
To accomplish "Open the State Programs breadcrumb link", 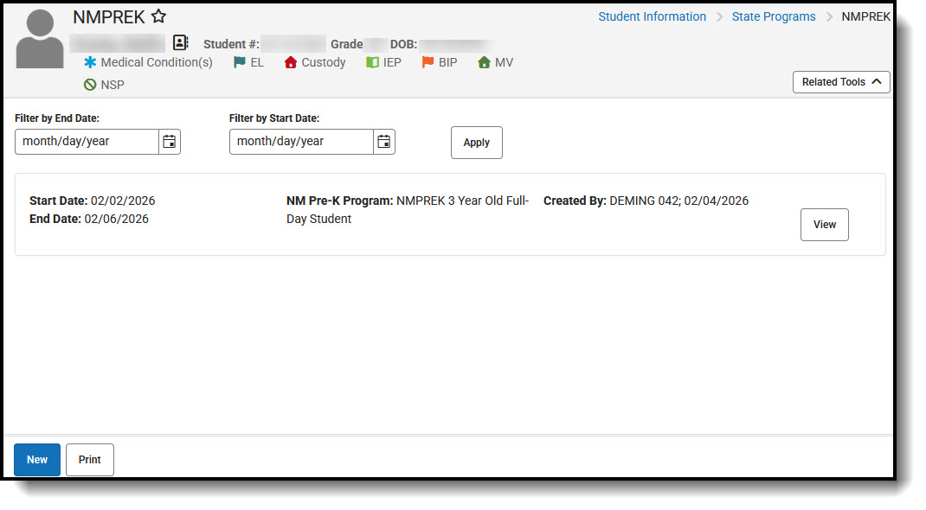I will coord(774,16).
